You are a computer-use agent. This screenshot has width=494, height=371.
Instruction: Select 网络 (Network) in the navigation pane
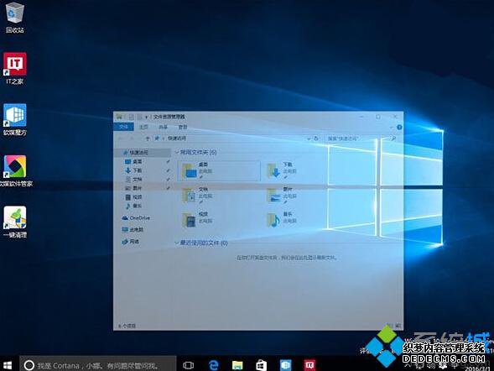coord(131,242)
